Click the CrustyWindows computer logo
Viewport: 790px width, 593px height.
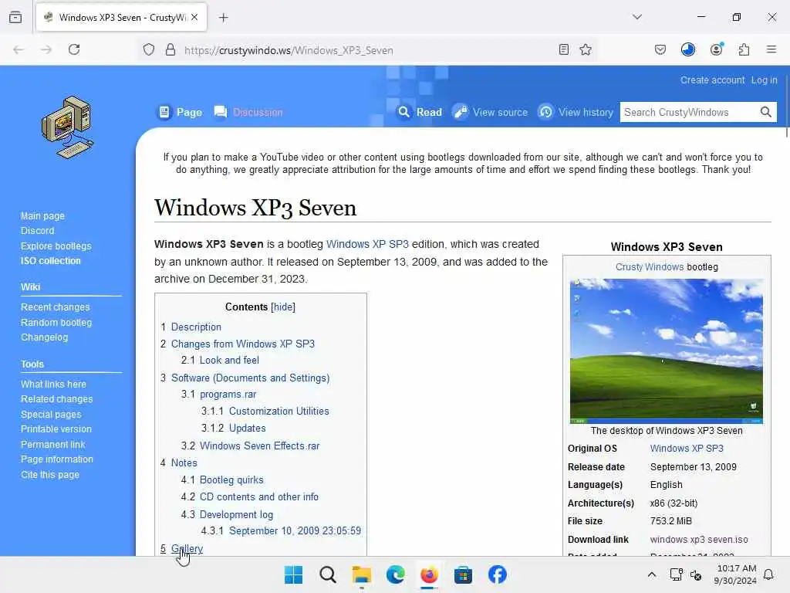(68, 127)
